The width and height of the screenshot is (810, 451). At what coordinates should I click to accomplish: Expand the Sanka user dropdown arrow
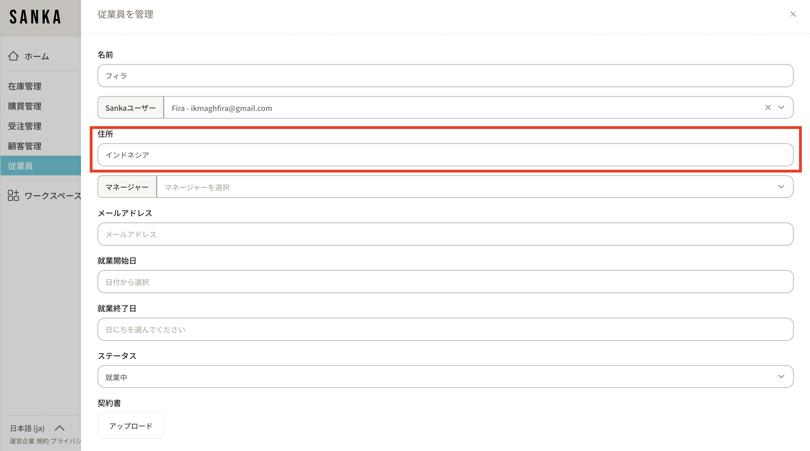781,108
